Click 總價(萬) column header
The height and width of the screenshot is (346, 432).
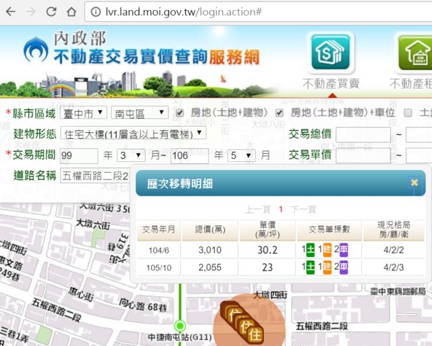point(210,230)
